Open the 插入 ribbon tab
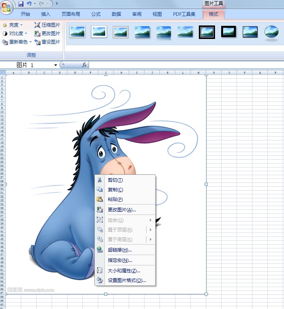This screenshot has height=309, width=284. 45,14
